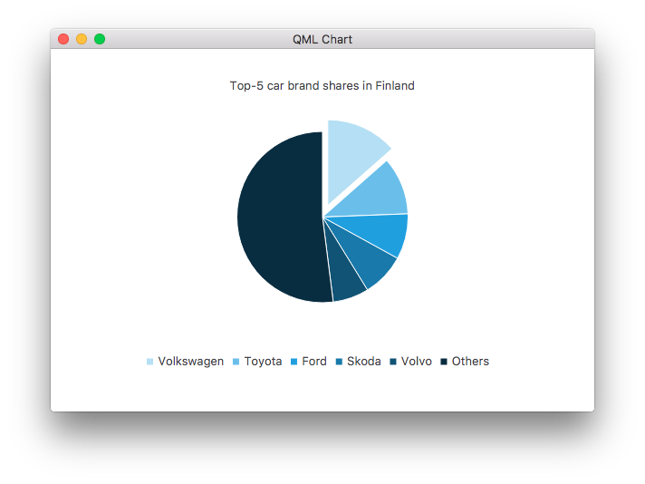Maximize the QML Chart window
645x484 pixels.
(x=100, y=39)
